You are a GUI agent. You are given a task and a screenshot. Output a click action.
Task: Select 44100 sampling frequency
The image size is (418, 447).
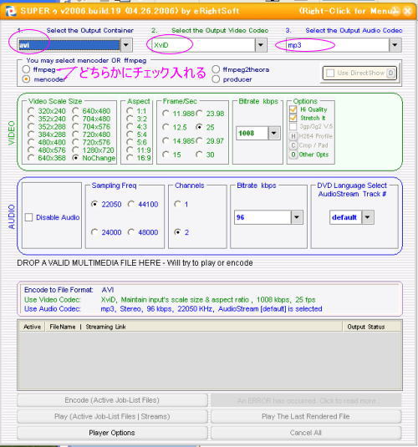point(131,204)
